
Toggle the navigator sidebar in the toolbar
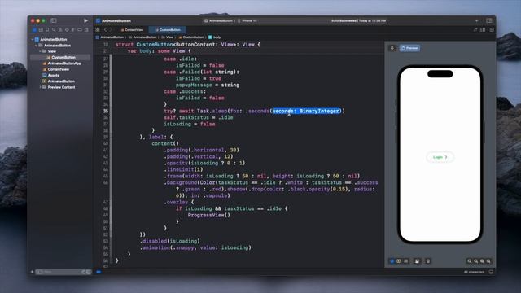coord(54,20)
